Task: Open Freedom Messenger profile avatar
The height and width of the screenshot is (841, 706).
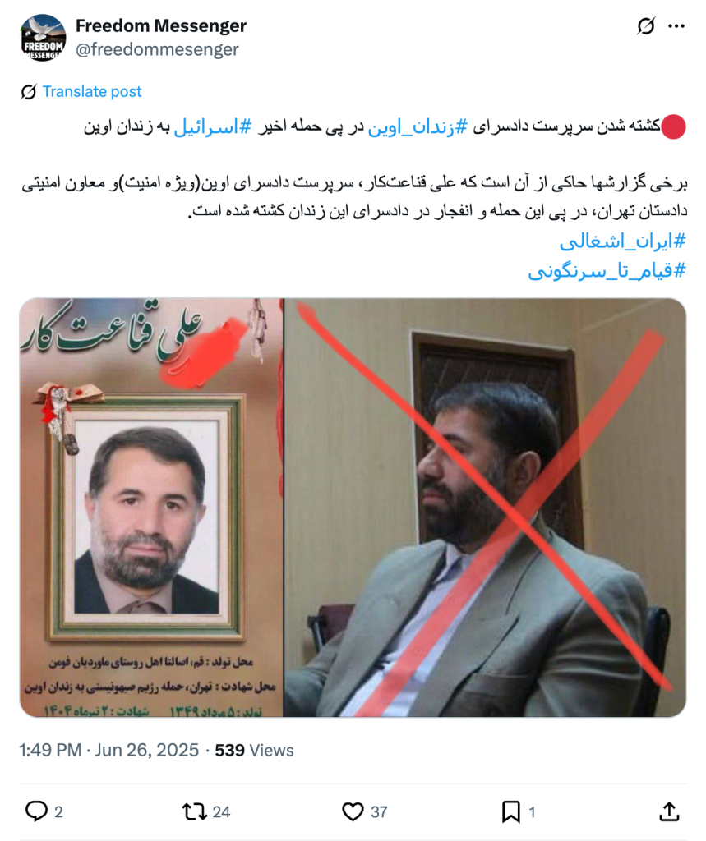Action: point(43,38)
